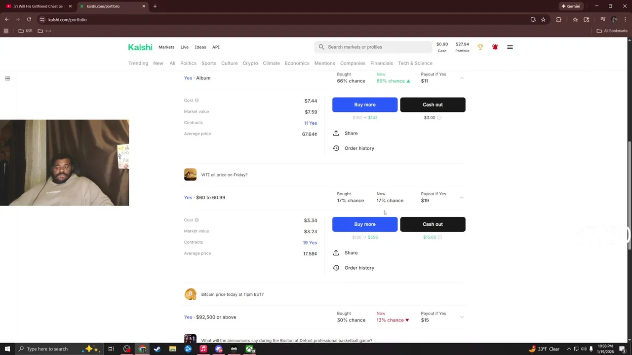This screenshot has width=632, height=355.
Task: Bookmark this tab with the star icon
Action: [x=543, y=20]
